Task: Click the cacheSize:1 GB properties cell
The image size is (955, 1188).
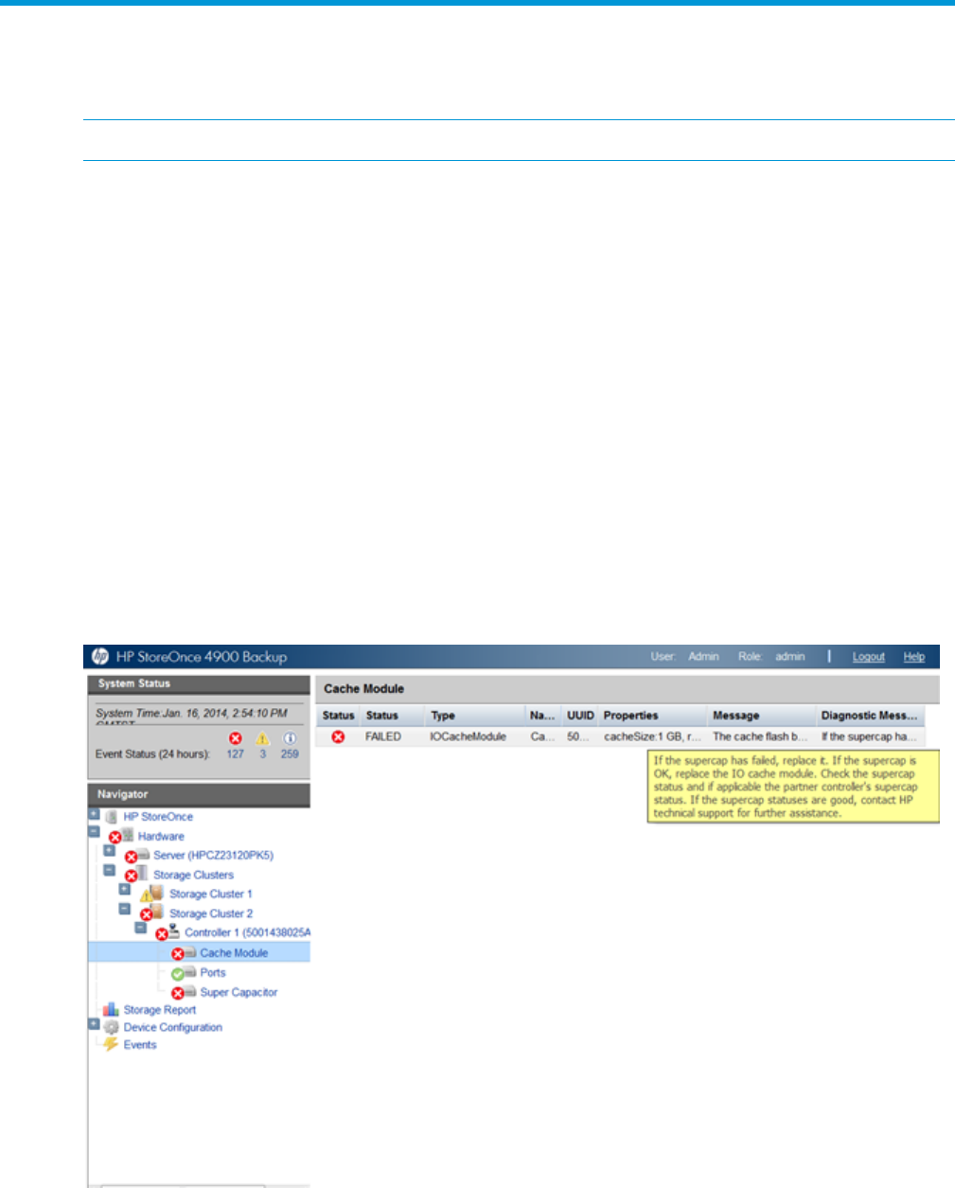Action: click(652, 736)
